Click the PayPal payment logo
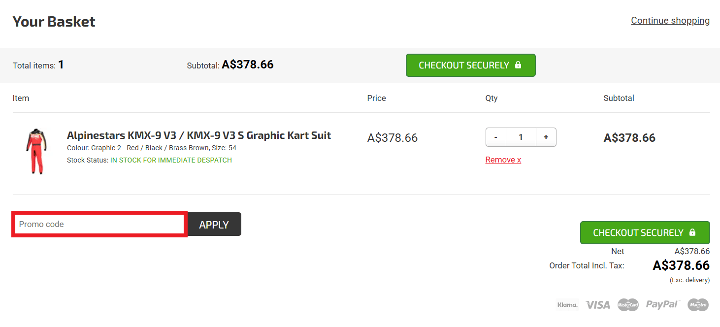The image size is (720, 327). [663, 305]
